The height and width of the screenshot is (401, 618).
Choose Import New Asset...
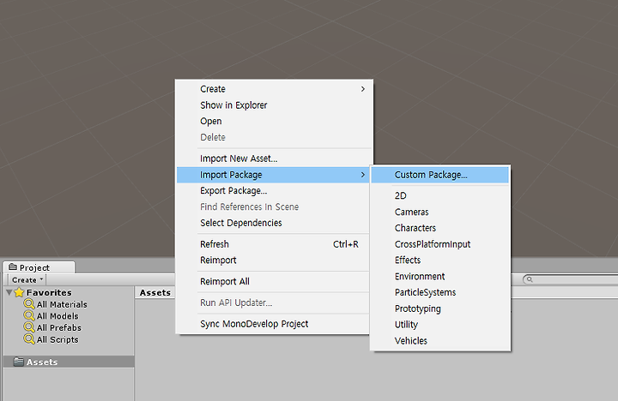pyautogui.click(x=274, y=159)
